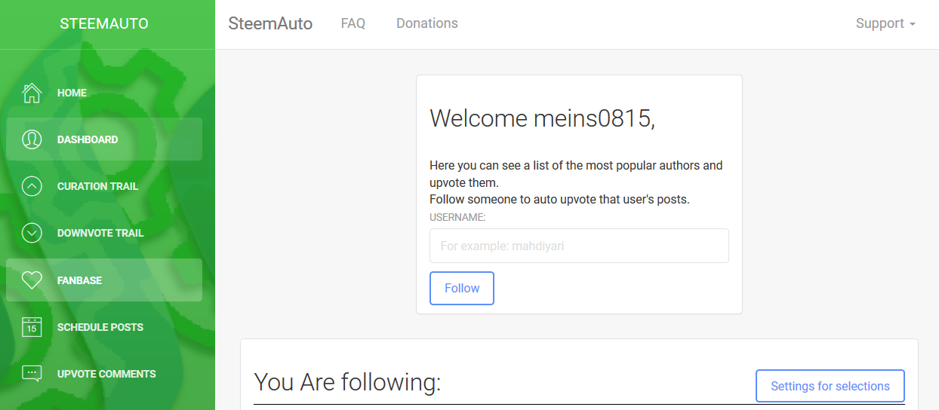Viewport: 939px width, 410px height.
Task: Open FANBASE label in the sidebar
Action: [x=79, y=280]
